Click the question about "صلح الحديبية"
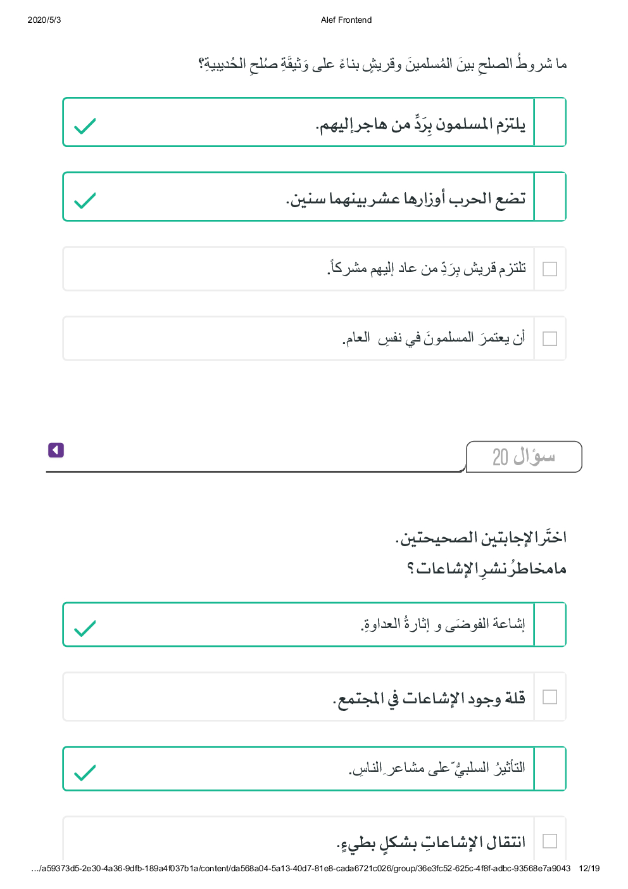This screenshot has height=889, width=628. [x=382, y=64]
